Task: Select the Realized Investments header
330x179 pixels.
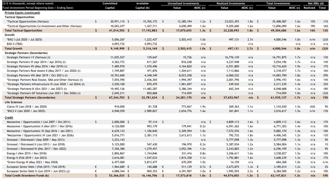Action: point(231,3)
